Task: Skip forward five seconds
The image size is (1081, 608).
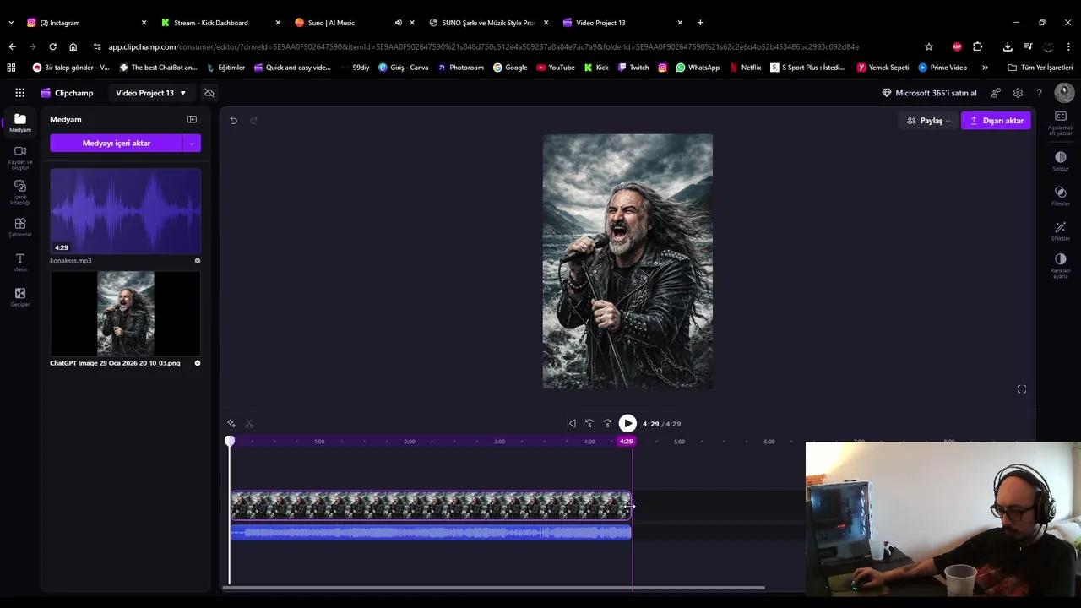Action: (x=607, y=424)
